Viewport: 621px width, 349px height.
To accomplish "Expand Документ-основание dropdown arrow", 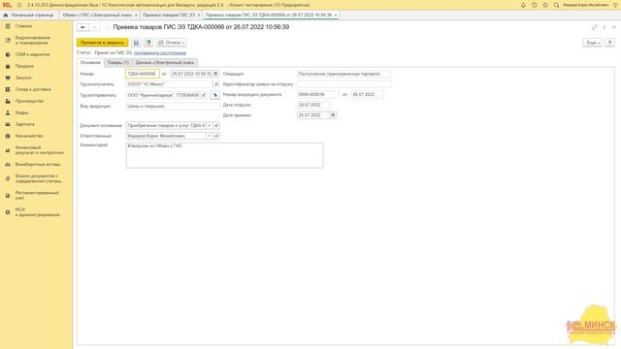I will coord(210,125).
